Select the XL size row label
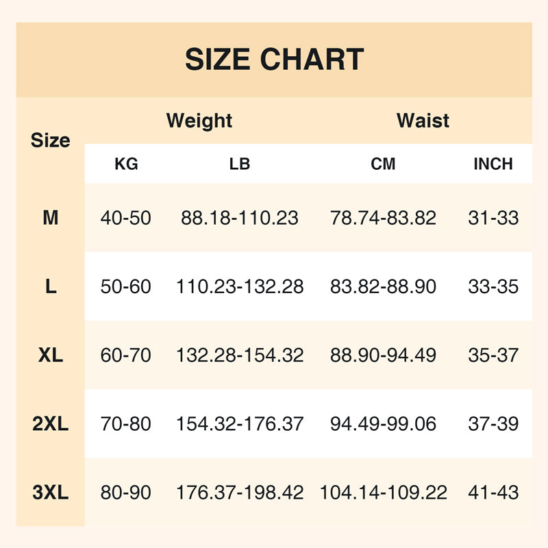This screenshot has height=548, width=548. 51,356
